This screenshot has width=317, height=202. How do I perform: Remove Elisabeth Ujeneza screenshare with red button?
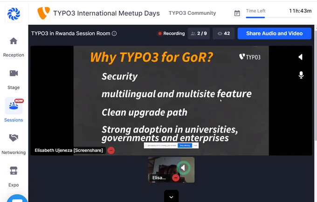[111, 150]
